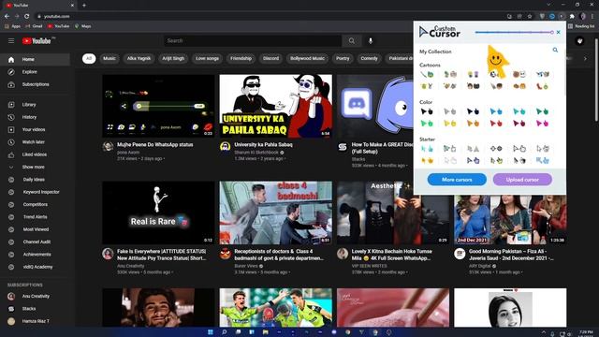Open Chrome tab search dropdown chevron
Image resolution: width=599 pixels, height=337 pixels.
[x=548, y=5]
